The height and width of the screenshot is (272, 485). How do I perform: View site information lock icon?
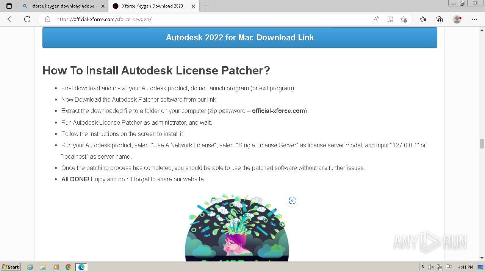pos(47,19)
